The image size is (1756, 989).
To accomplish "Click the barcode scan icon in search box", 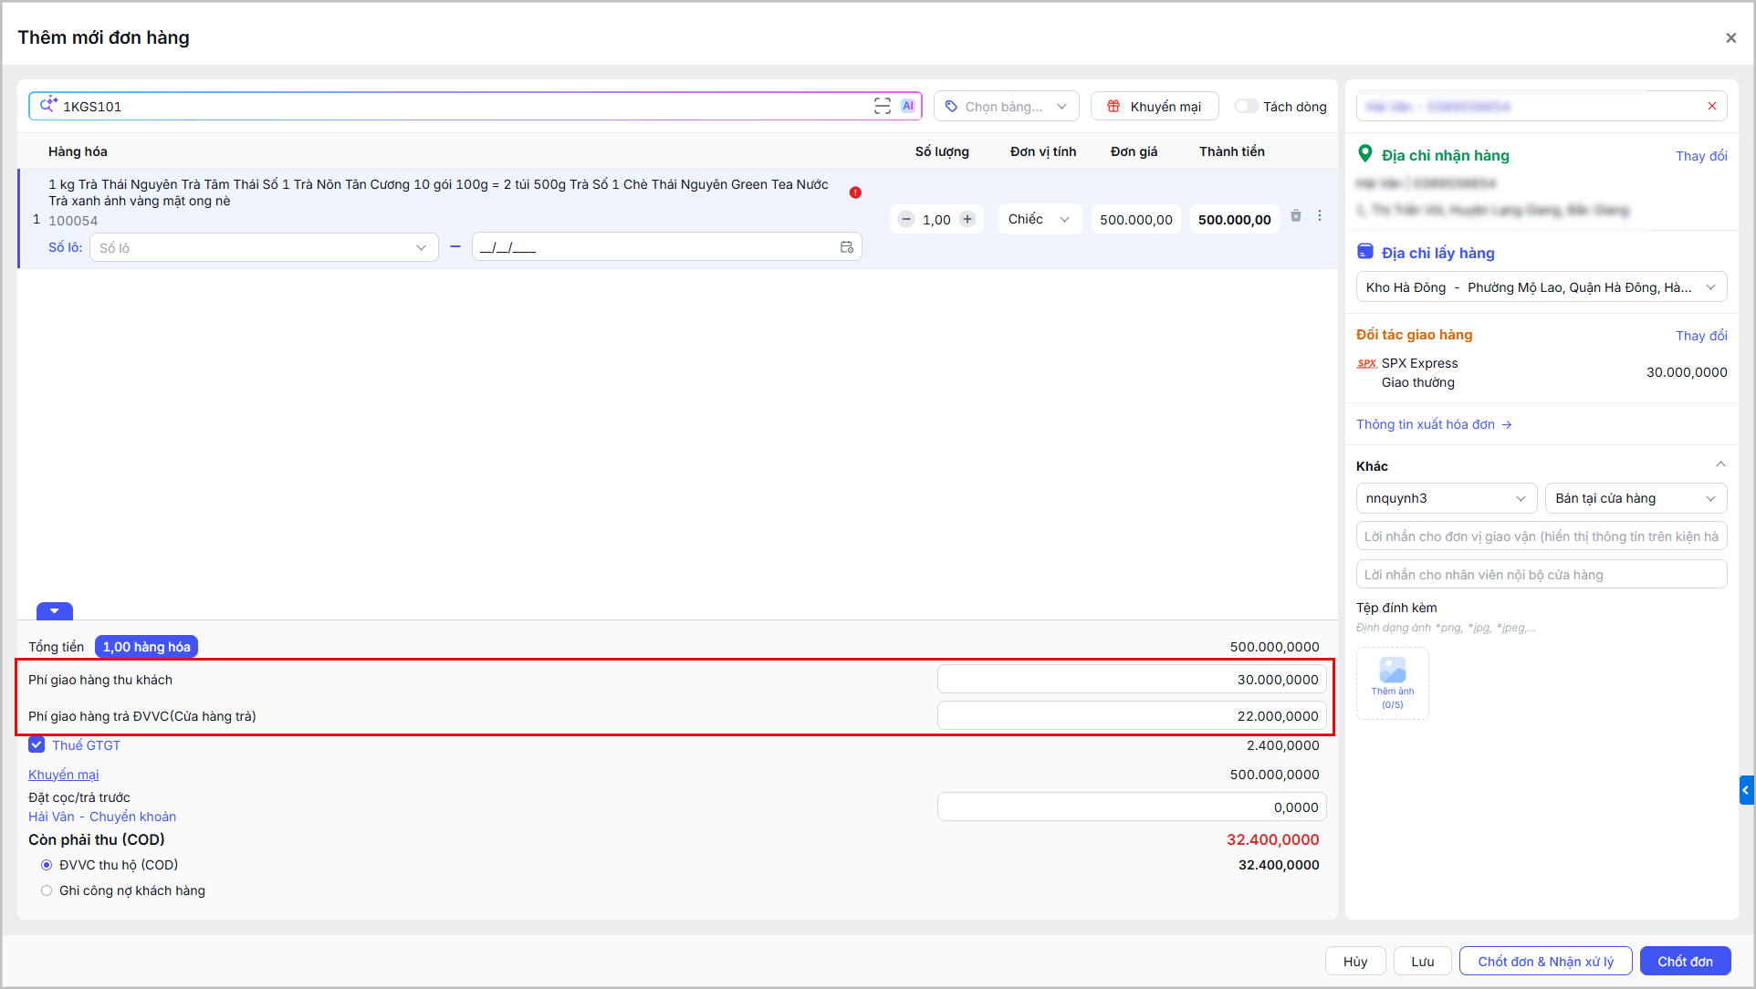I will [882, 106].
